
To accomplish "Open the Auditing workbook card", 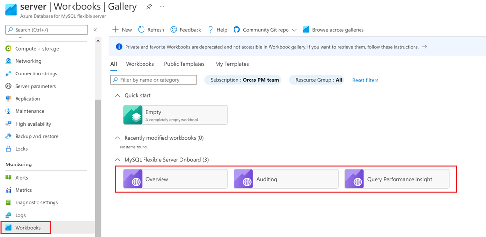I will tap(286, 179).
